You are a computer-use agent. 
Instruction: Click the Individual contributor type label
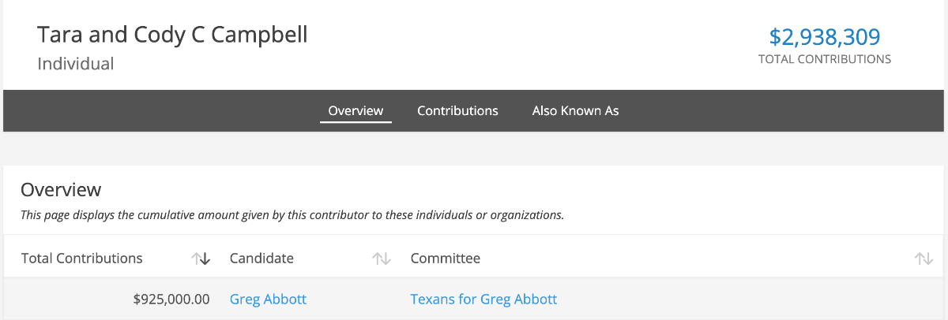(76, 64)
